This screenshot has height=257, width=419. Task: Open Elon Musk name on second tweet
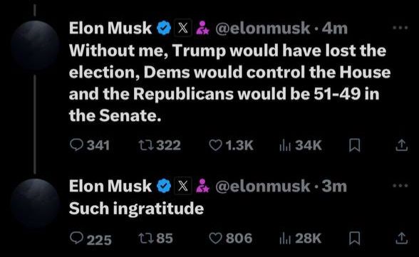point(110,186)
